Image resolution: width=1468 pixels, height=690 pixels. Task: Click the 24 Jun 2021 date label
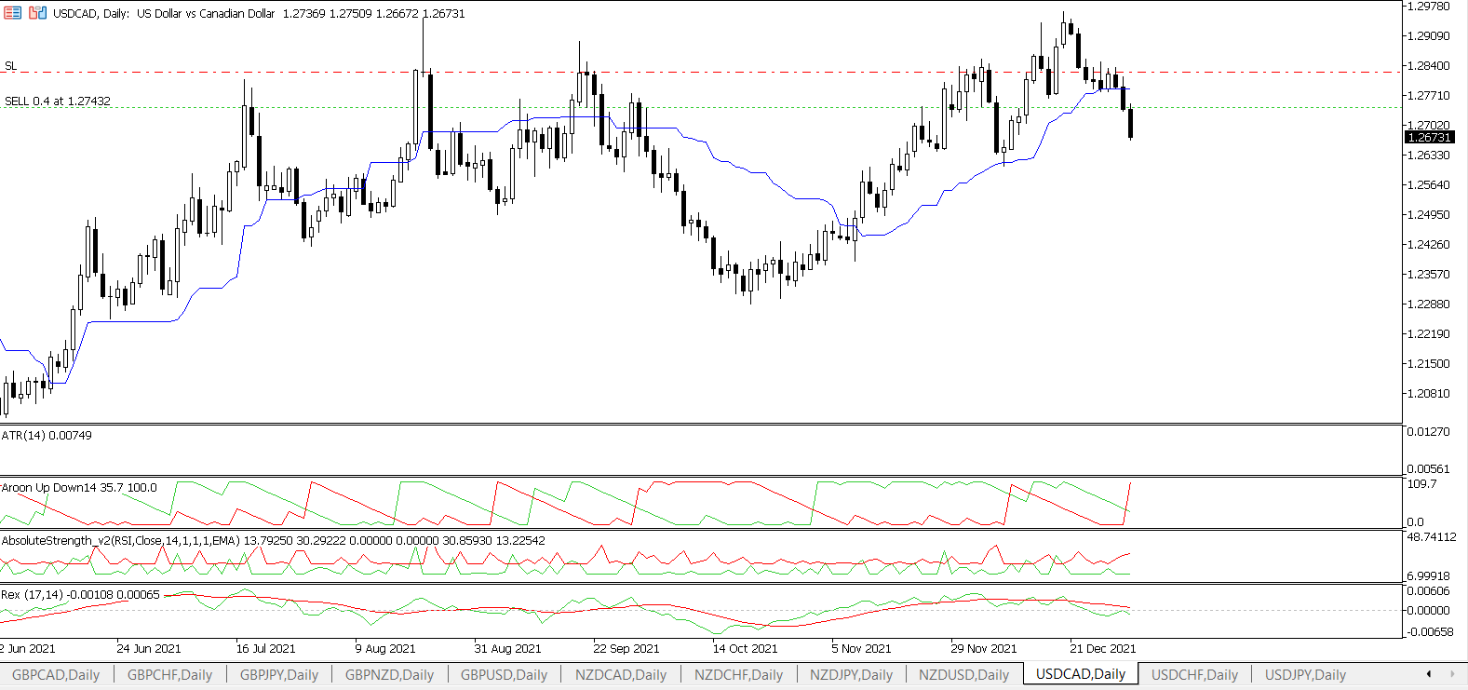coord(149,649)
